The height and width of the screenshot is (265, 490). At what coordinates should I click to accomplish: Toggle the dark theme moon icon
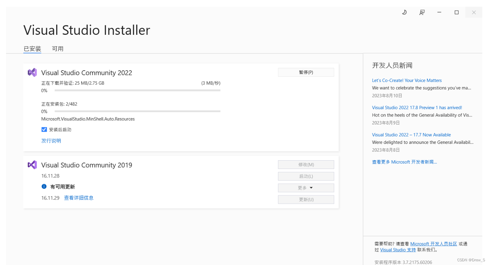(404, 12)
